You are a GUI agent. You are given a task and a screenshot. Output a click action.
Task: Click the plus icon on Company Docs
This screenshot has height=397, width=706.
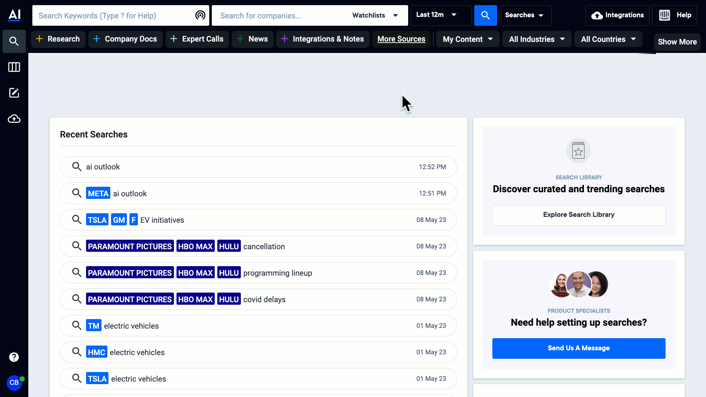coord(96,39)
